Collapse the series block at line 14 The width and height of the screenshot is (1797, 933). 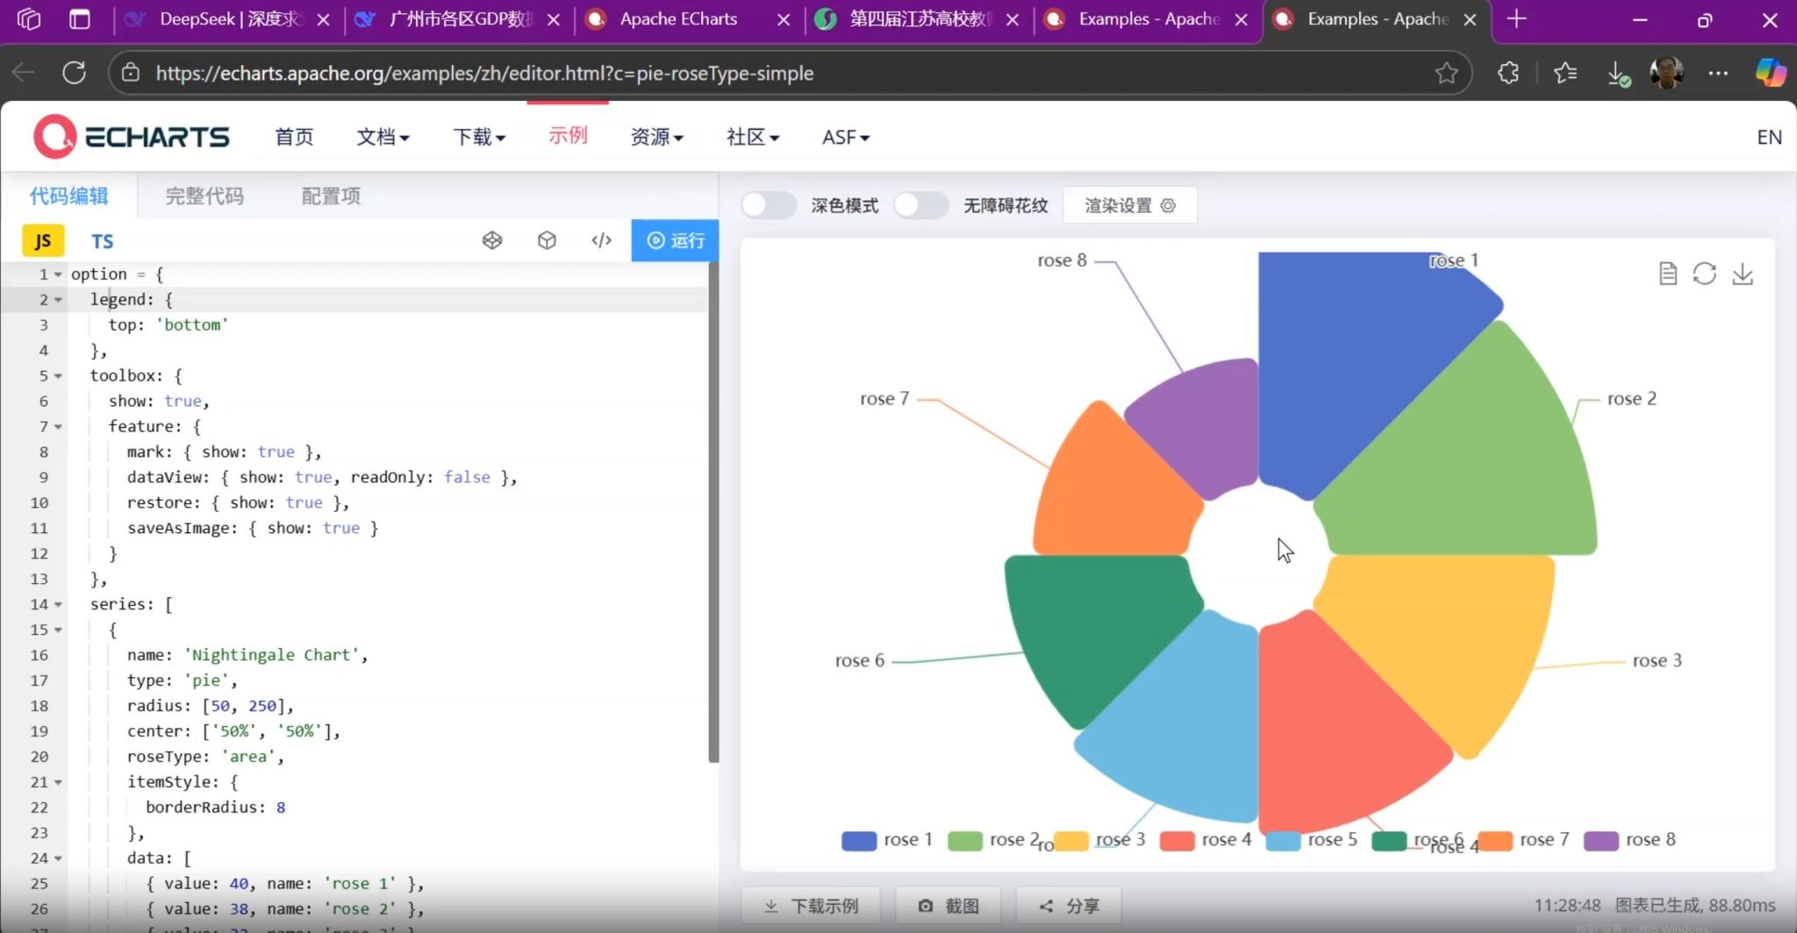point(58,604)
